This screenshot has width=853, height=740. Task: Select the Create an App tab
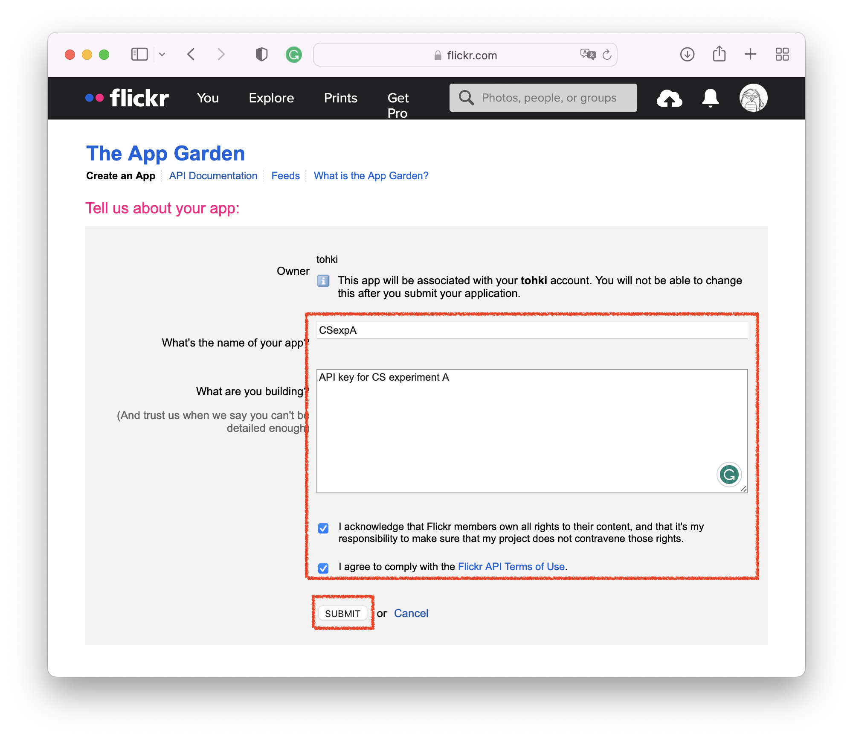(x=121, y=176)
